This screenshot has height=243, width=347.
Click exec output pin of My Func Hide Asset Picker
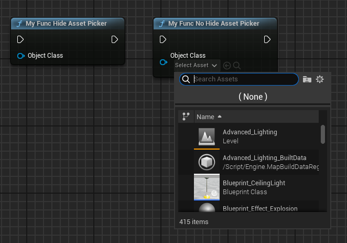115,39
